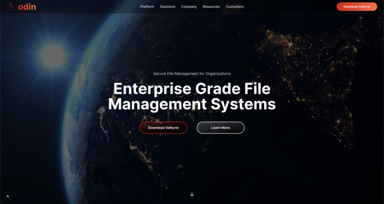Click the Learn More button
Image resolution: width=384 pixels, height=204 pixels.
tap(221, 128)
